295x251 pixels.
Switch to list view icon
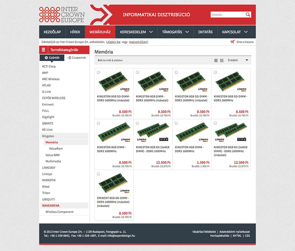tap(216, 60)
